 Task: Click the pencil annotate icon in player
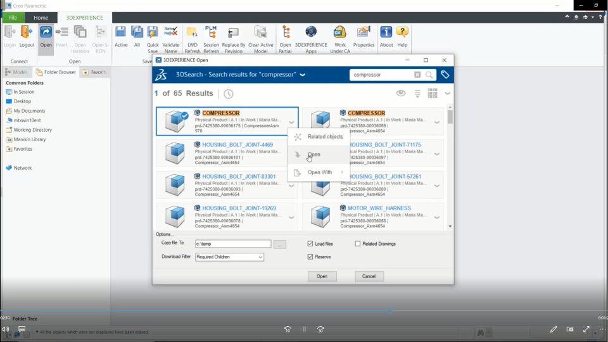point(554,329)
